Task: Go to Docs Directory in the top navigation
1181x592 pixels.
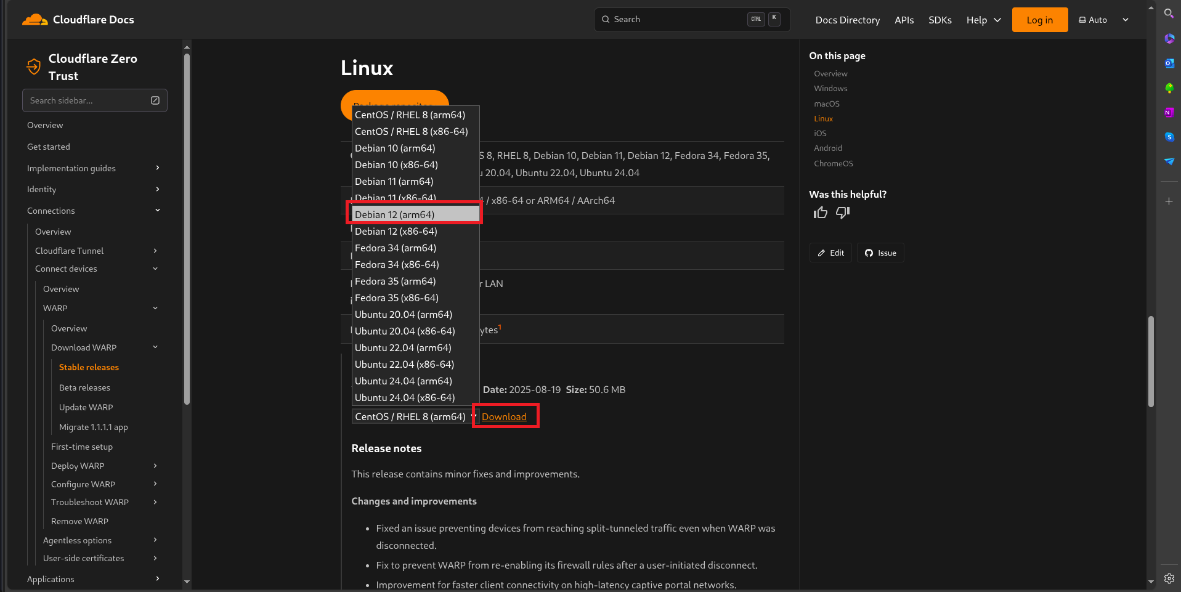Action: coord(847,19)
